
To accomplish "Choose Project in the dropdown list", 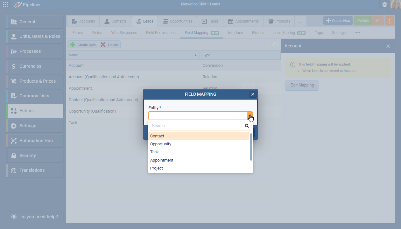I will (157, 168).
